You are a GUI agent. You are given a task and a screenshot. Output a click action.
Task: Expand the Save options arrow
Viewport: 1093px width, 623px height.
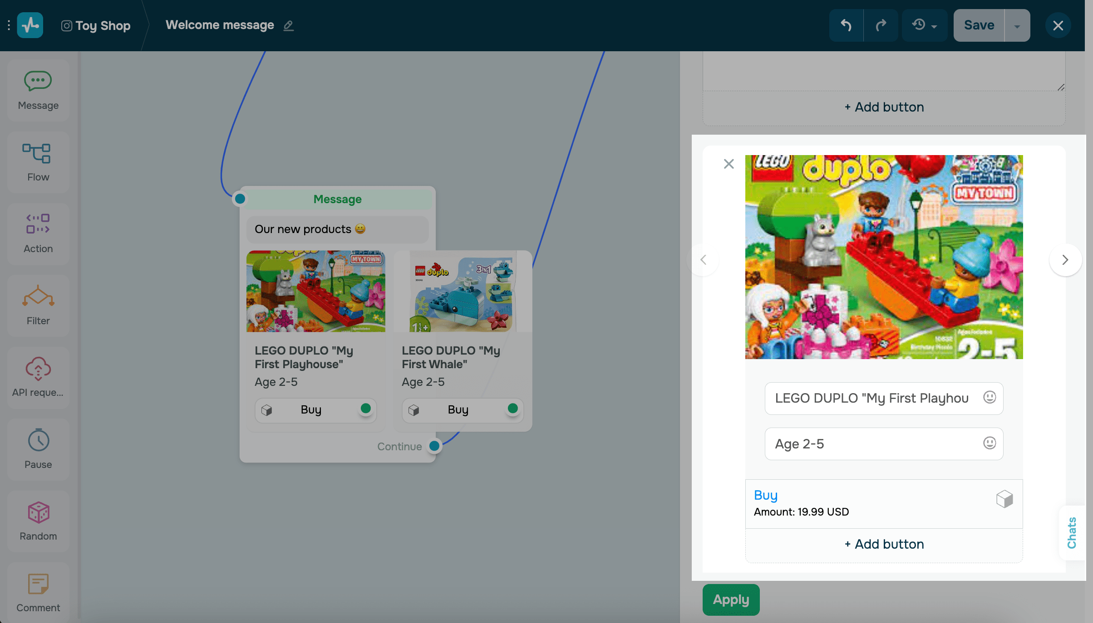tap(1017, 26)
